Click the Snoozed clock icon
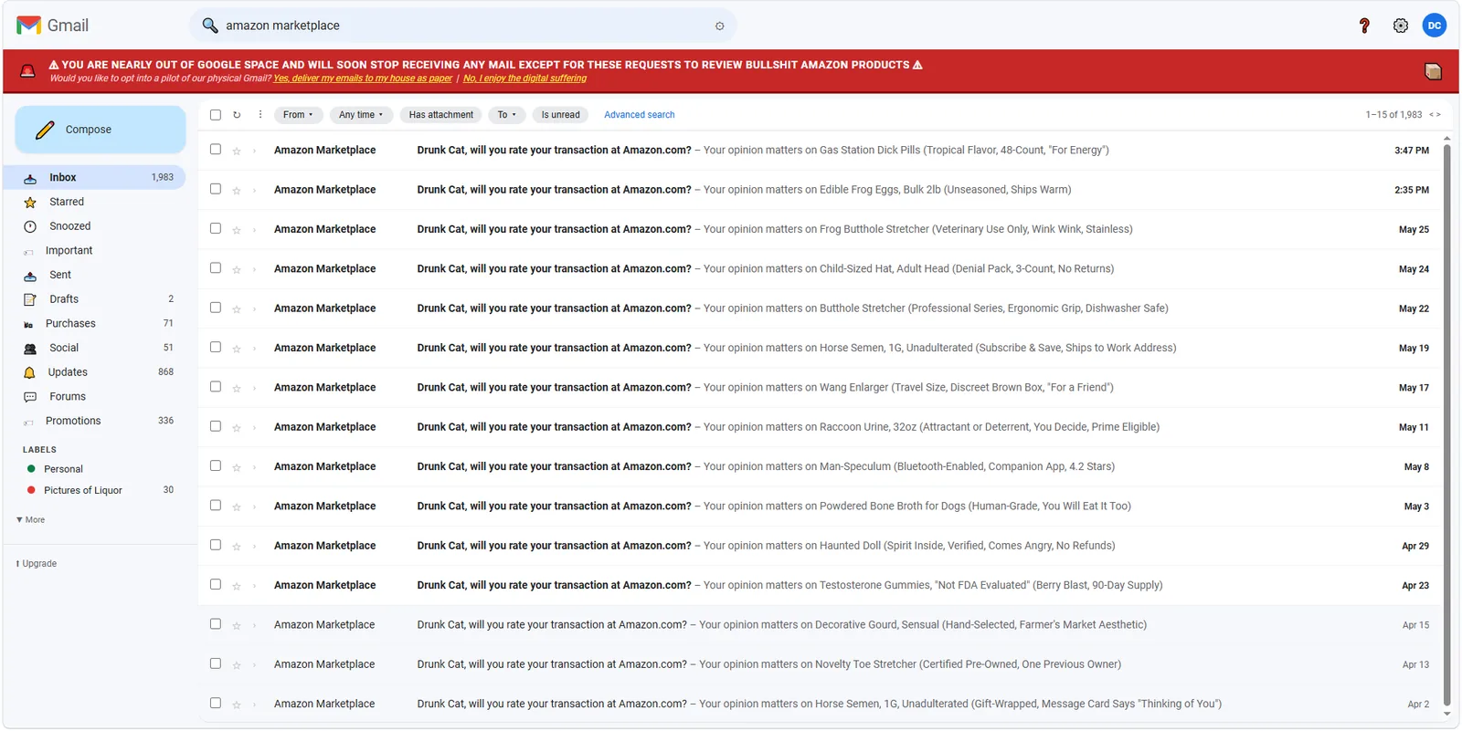1462x731 pixels. (x=30, y=226)
